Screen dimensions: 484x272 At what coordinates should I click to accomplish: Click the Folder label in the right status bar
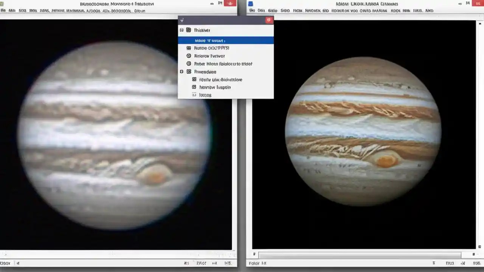[x=256, y=263]
